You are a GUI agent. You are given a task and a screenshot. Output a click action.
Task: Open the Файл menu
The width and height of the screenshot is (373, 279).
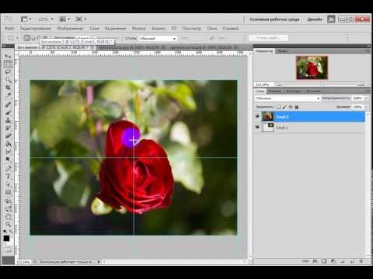(9, 29)
